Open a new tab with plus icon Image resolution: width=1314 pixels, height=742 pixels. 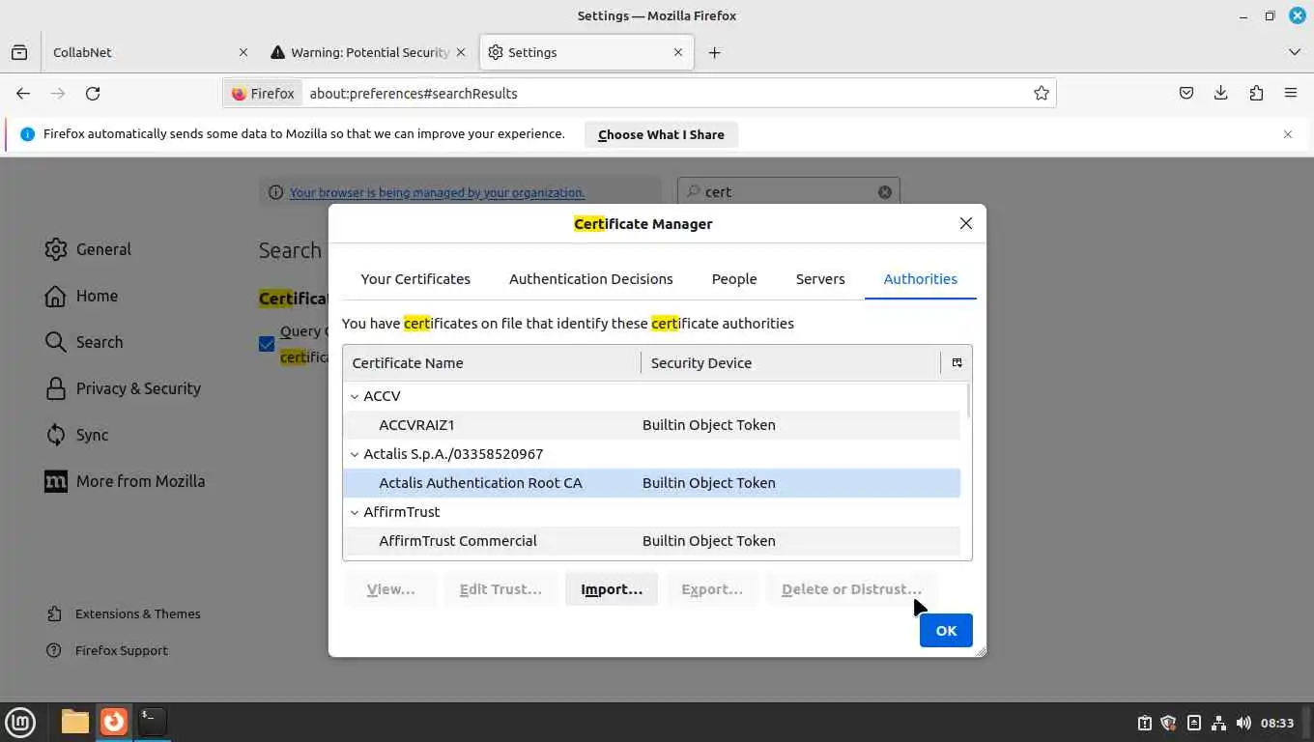click(714, 52)
